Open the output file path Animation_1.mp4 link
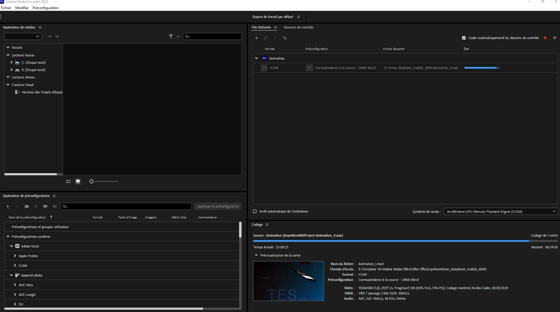The width and height of the screenshot is (560, 312). 421,68
